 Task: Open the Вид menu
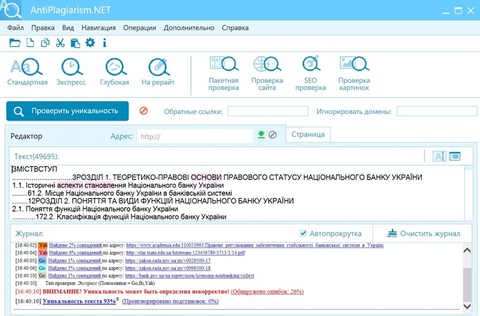pyautogui.click(x=68, y=28)
